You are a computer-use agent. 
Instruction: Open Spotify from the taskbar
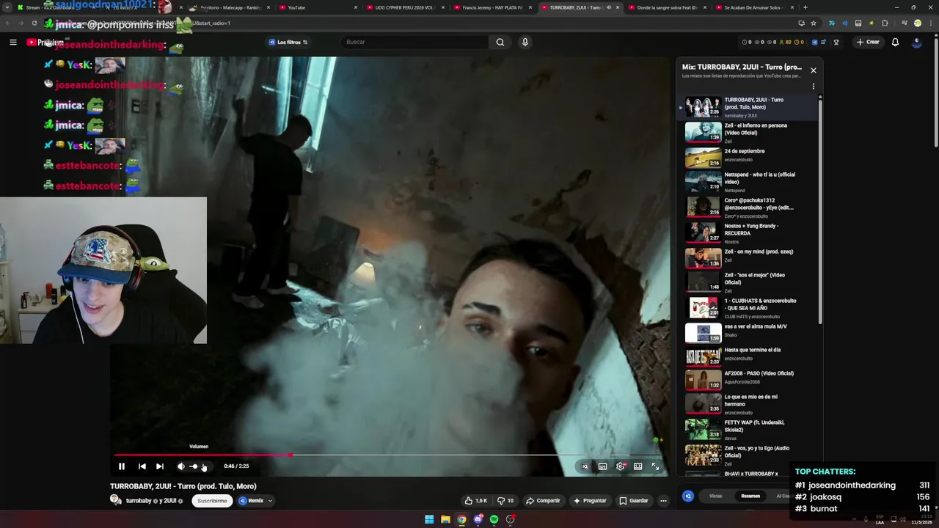pos(494,519)
